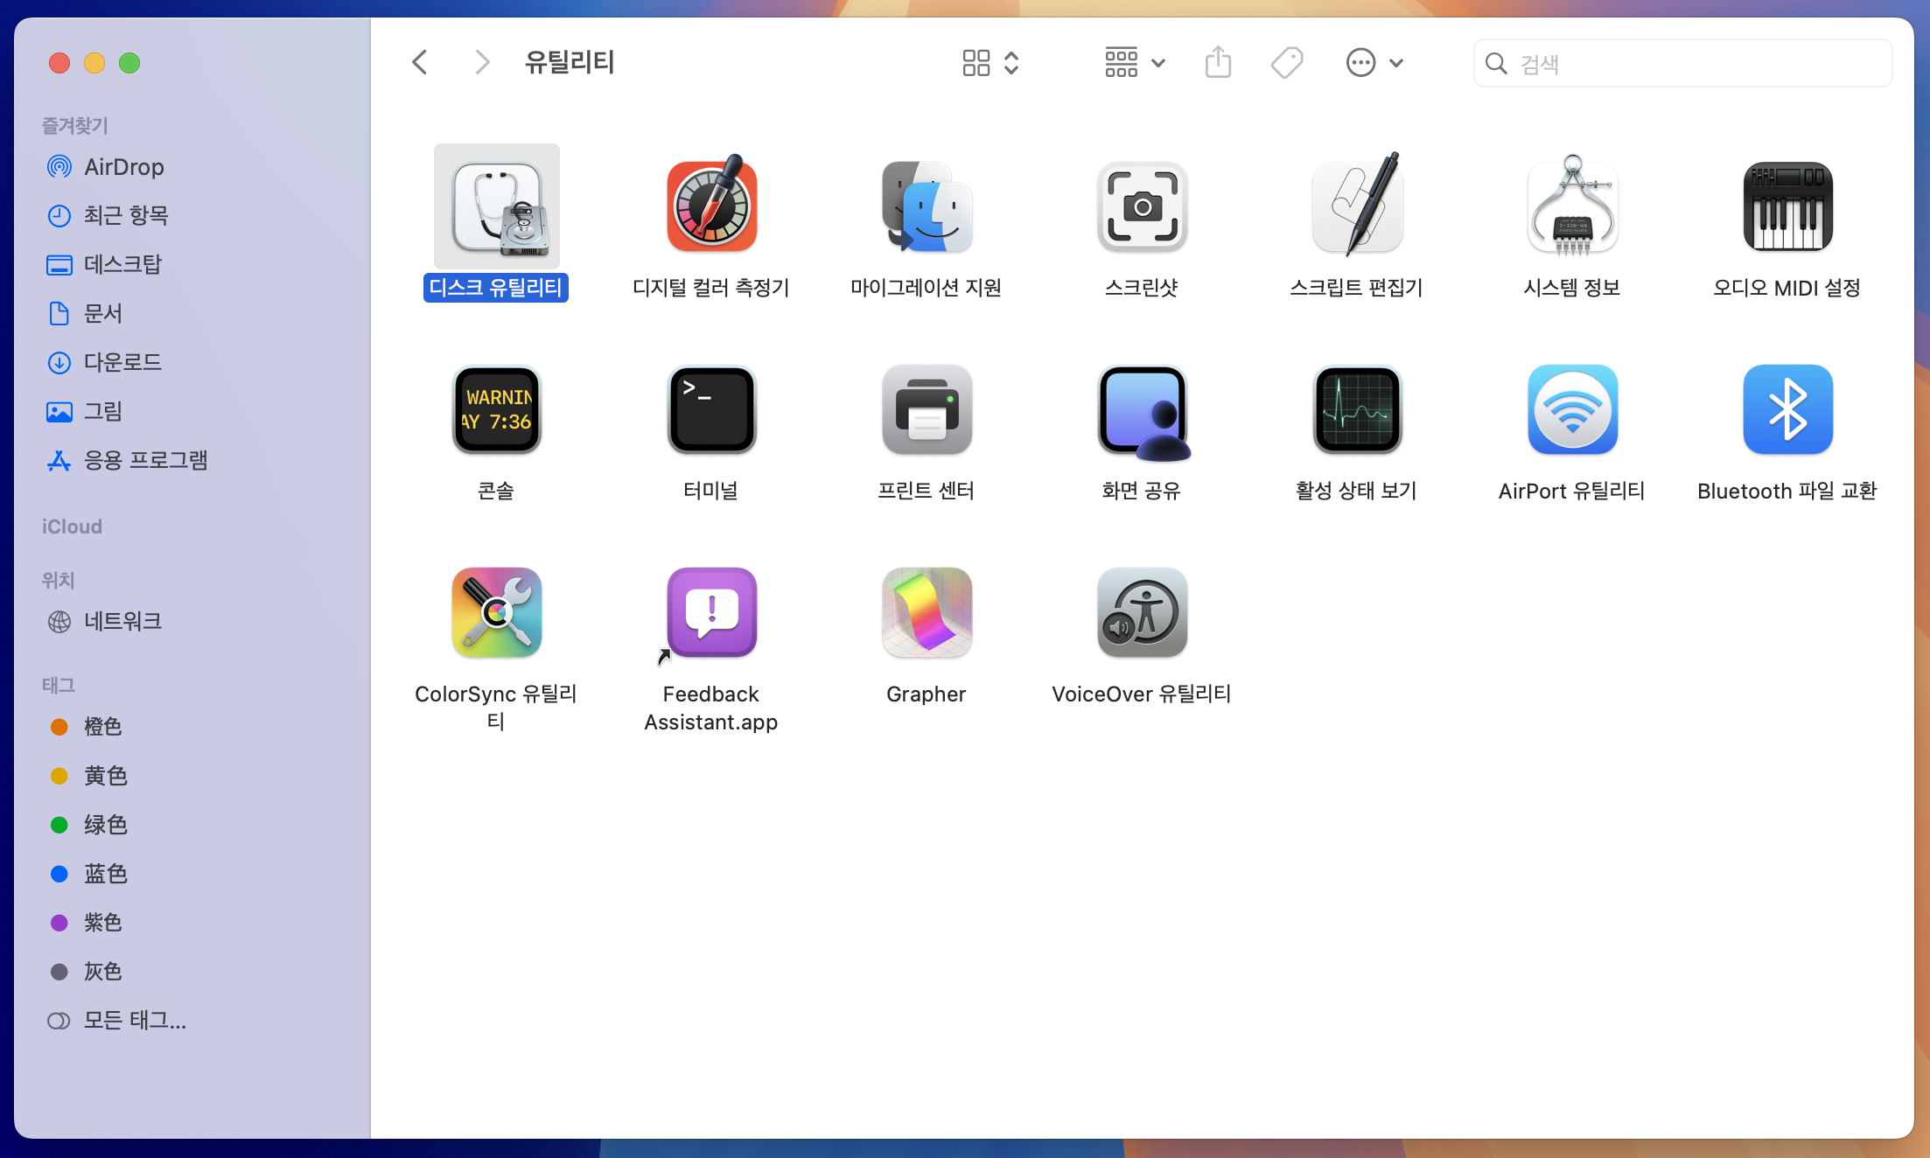This screenshot has width=1930, height=1158.
Task: Click the share toolbar button
Action: (1218, 63)
